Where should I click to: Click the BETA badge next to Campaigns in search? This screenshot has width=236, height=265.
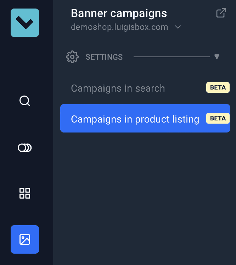pos(218,87)
